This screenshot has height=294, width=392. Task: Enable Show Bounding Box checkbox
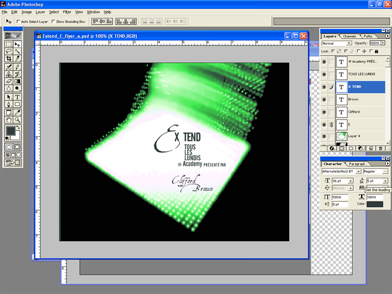[53, 22]
